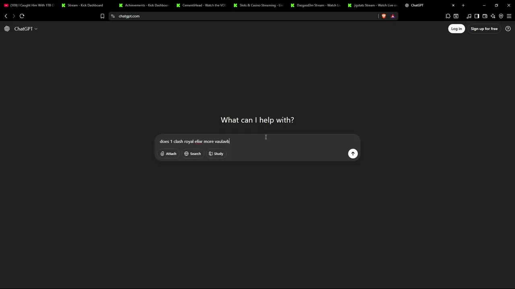Click the music note media control icon
The width and height of the screenshot is (515, 289).
tap(469, 16)
